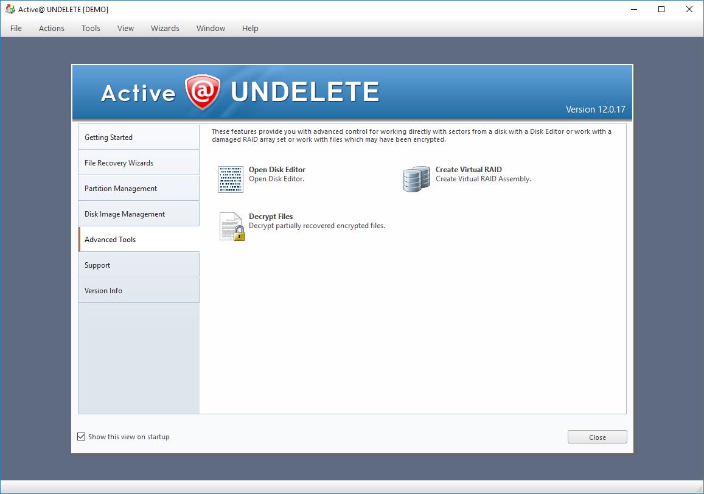This screenshot has width=704, height=494.
Task: Open Decrypt Files via its text link
Action: point(271,216)
